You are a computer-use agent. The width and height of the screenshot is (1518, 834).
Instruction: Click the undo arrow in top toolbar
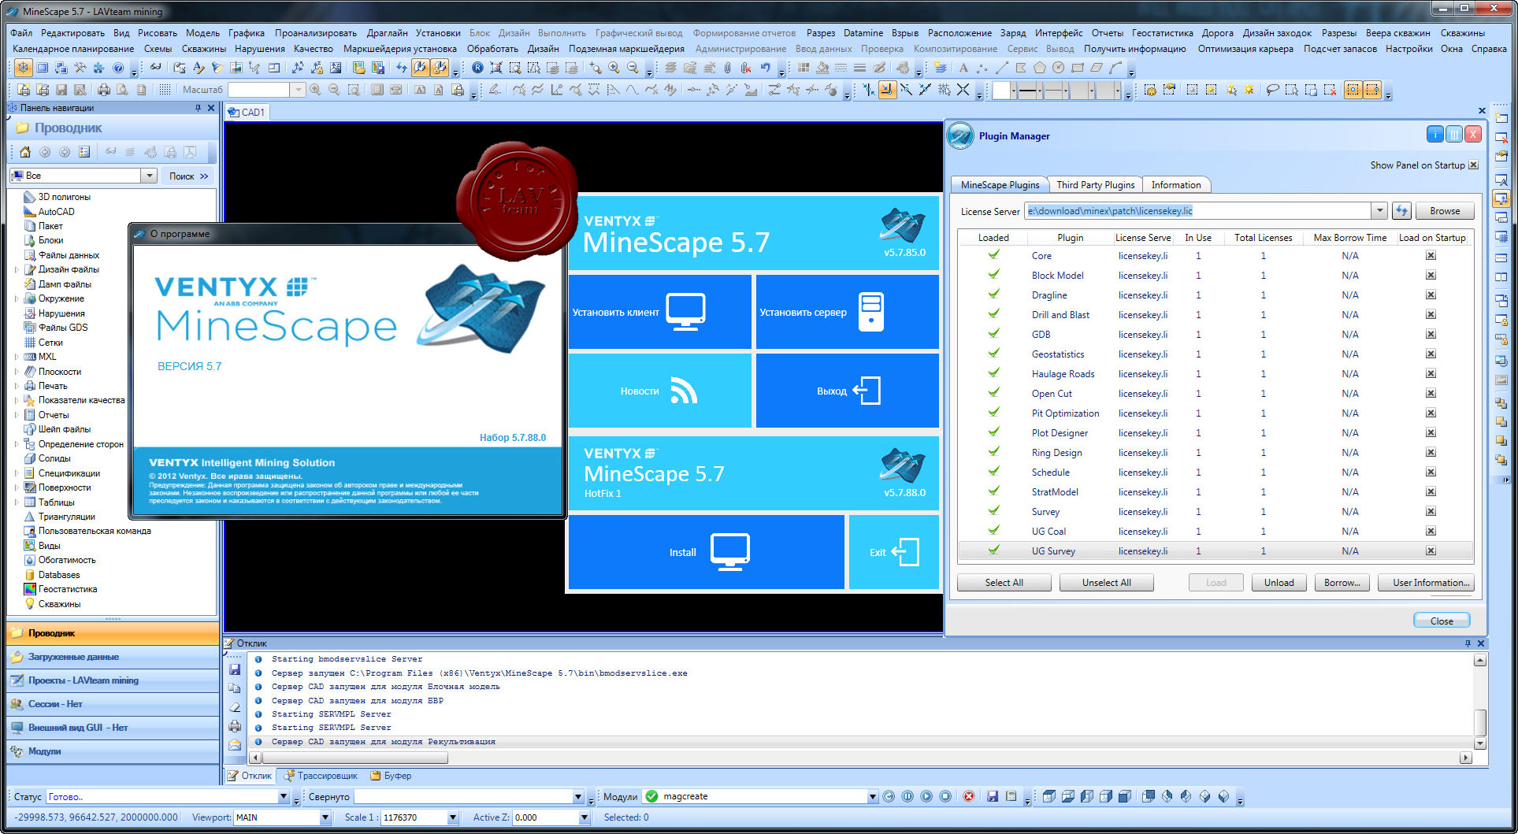[x=765, y=69]
